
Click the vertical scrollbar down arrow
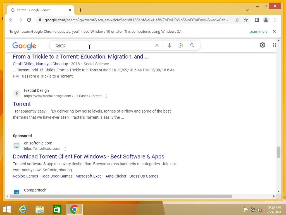pyautogui.click(x=278, y=191)
